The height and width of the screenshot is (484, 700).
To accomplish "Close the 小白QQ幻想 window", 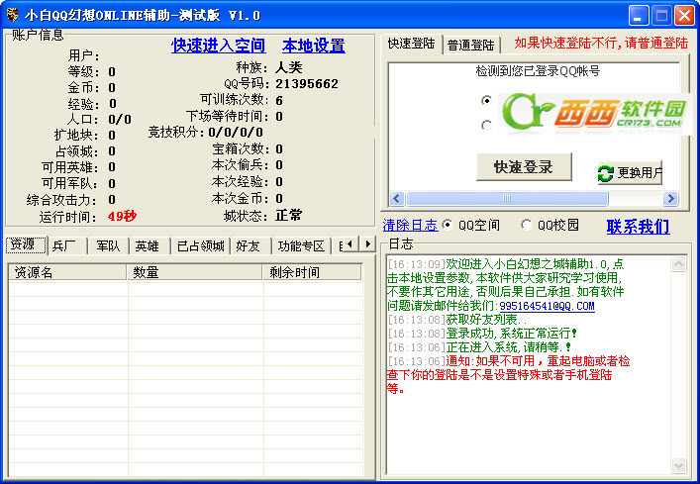I will [684, 16].
